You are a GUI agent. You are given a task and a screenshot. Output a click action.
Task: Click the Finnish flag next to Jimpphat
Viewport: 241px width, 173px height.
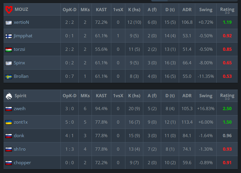pos(9,36)
